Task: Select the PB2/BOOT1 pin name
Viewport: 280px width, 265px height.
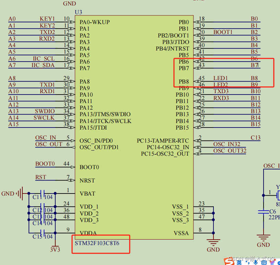Action: pos(173,35)
